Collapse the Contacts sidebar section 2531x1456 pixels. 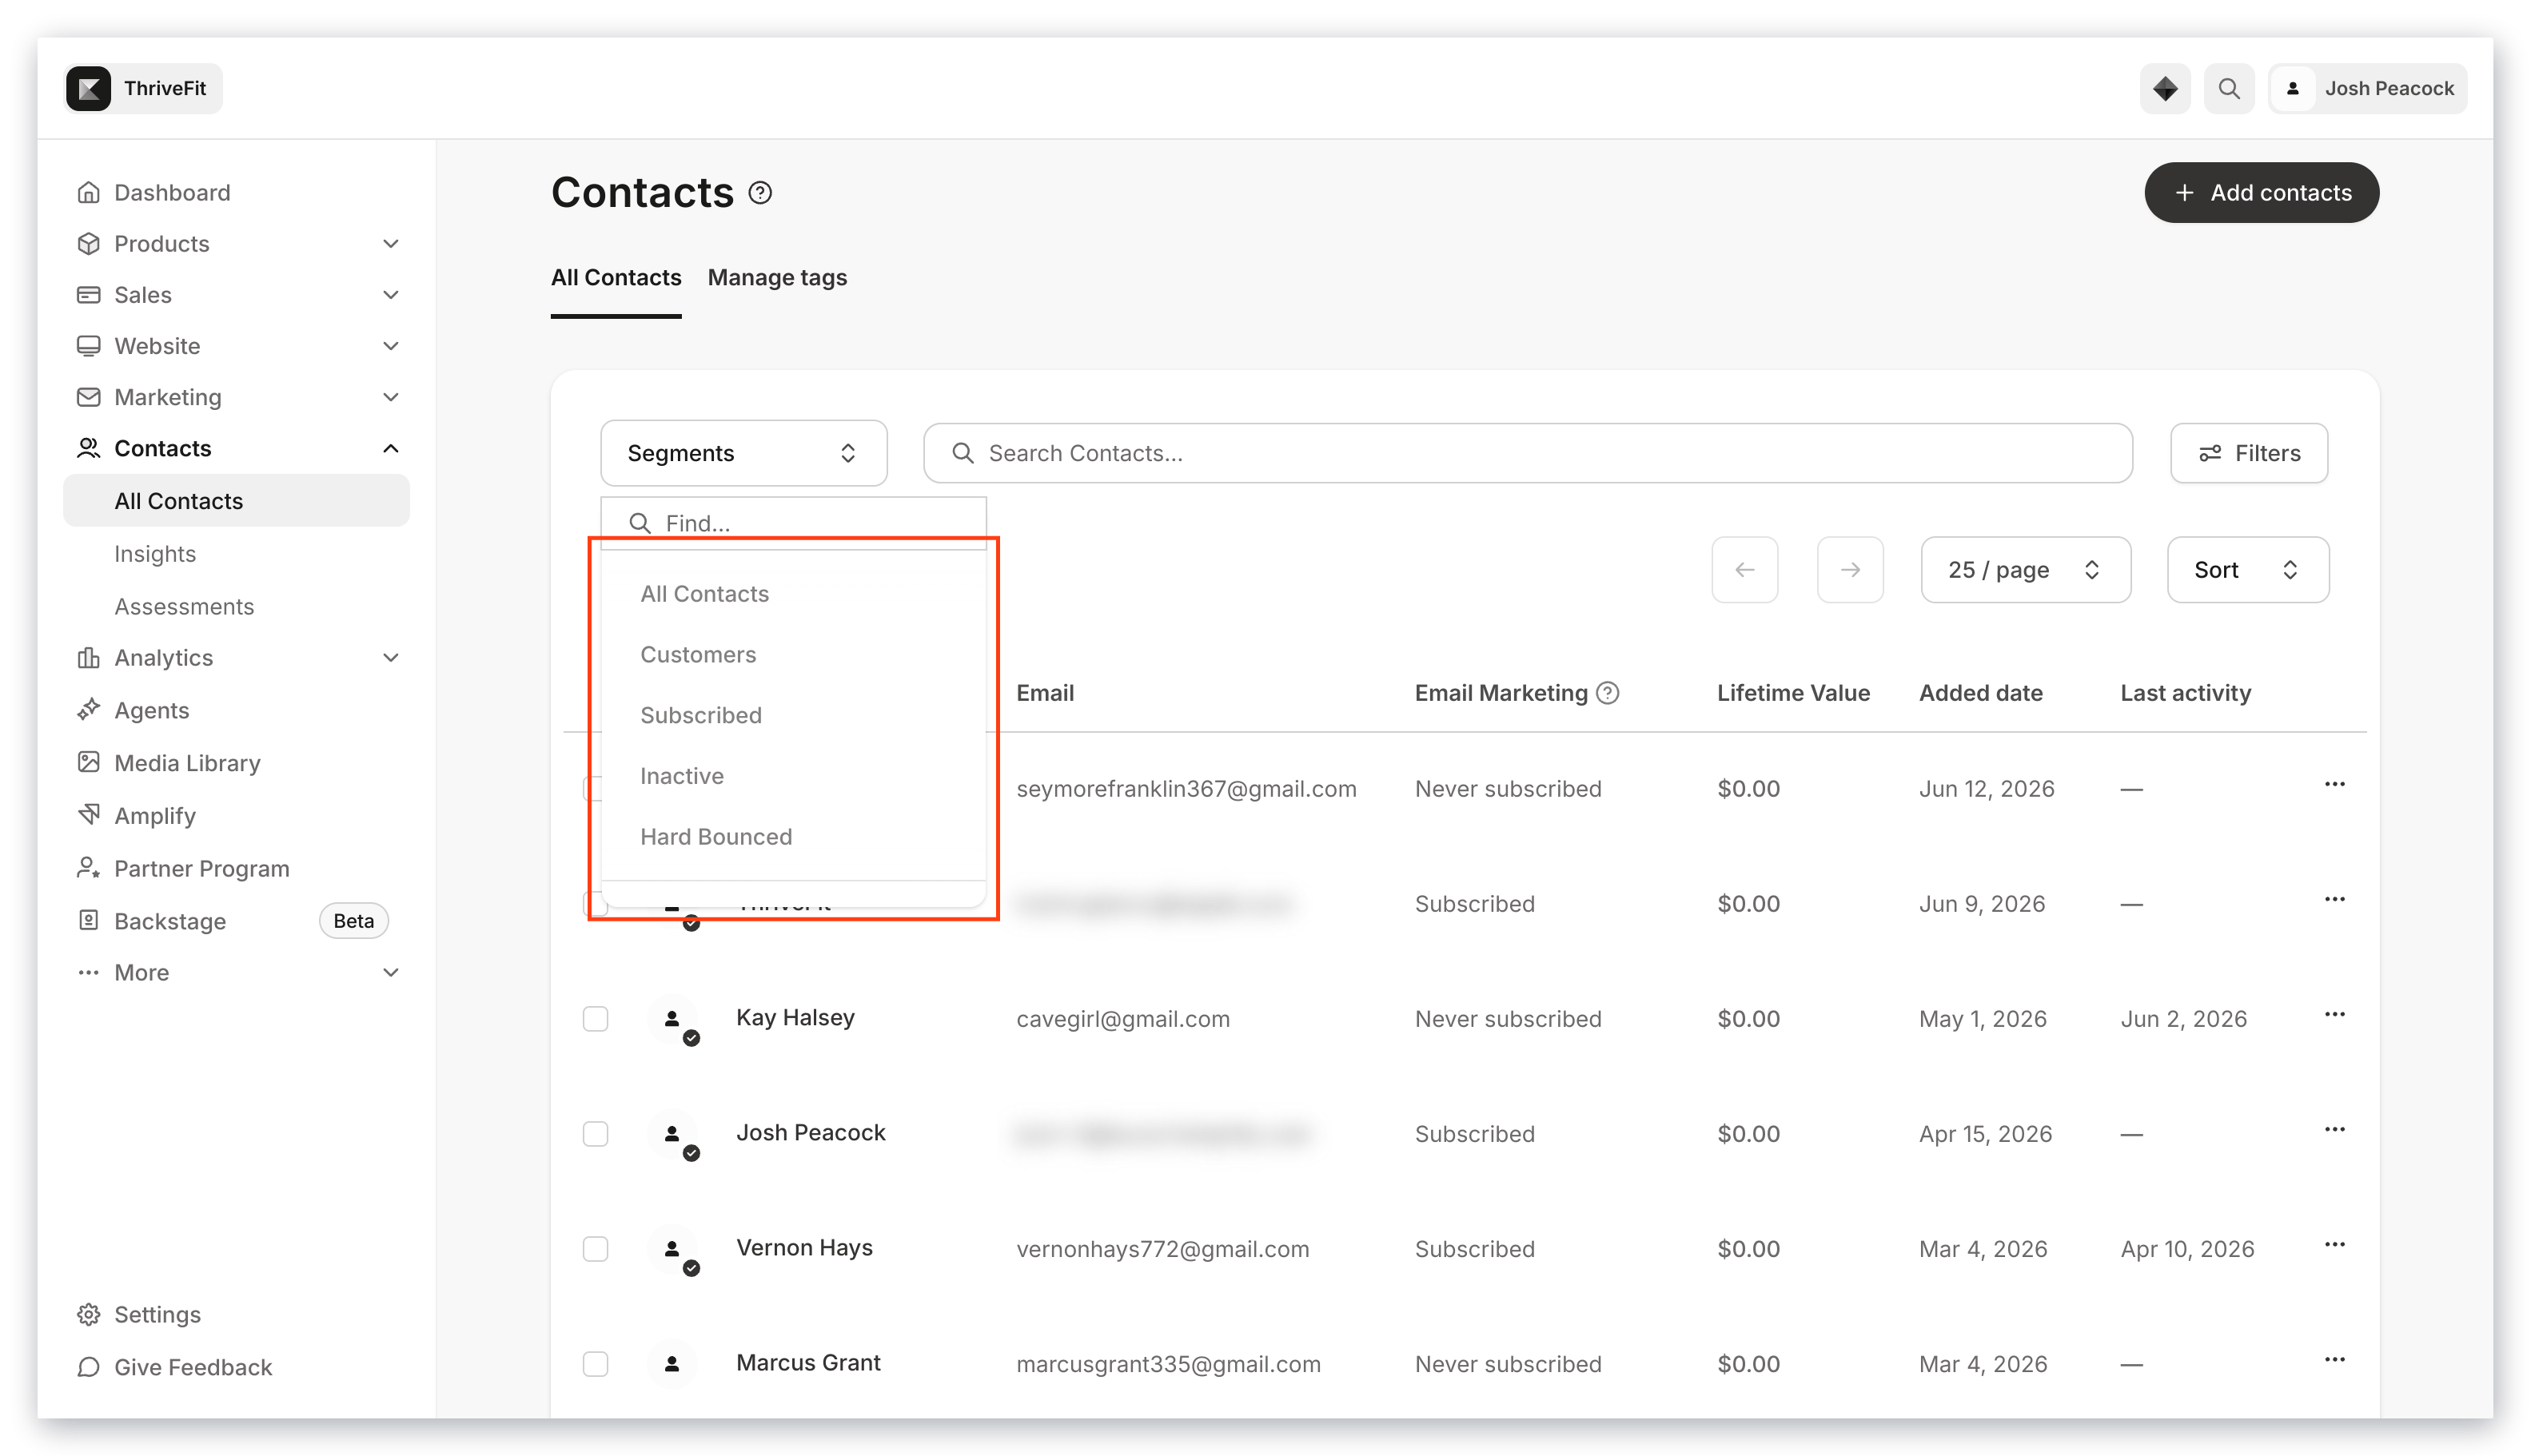click(391, 448)
